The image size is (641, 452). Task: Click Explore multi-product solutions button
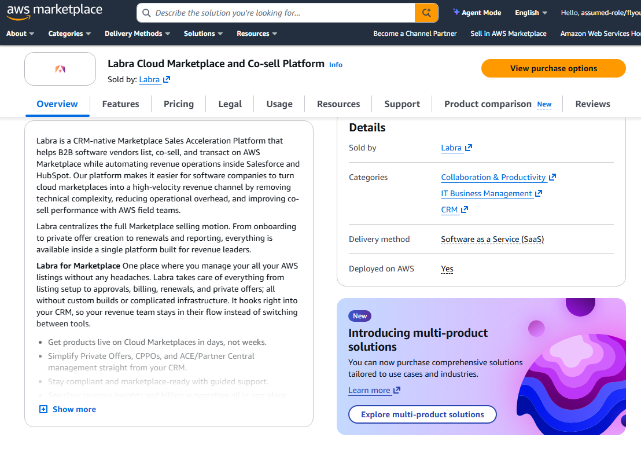(x=422, y=414)
